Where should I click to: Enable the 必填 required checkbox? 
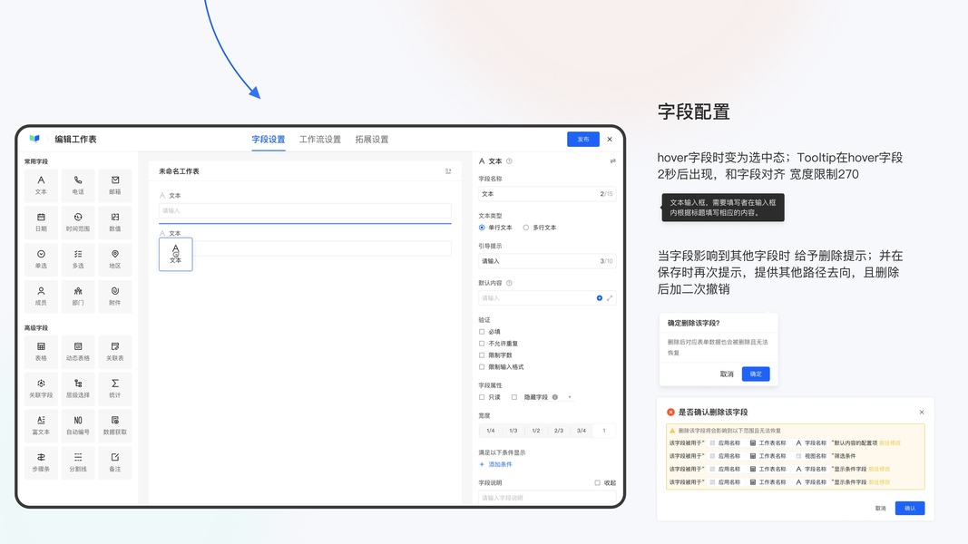tap(482, 332)
